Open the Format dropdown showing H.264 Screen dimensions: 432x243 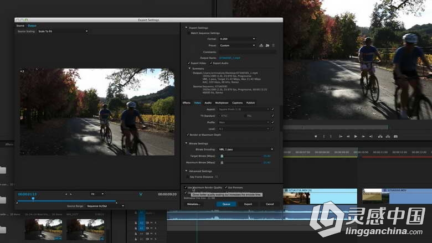click(238, 39)
